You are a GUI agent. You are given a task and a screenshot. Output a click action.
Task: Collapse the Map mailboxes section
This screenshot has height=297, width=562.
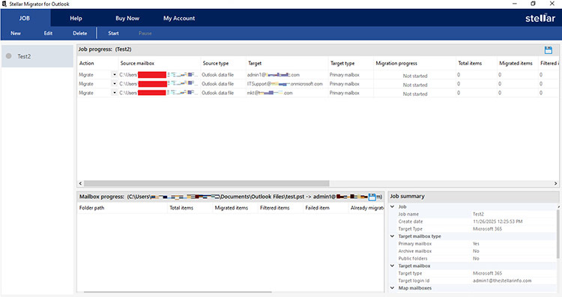click(x=392, y=288)
